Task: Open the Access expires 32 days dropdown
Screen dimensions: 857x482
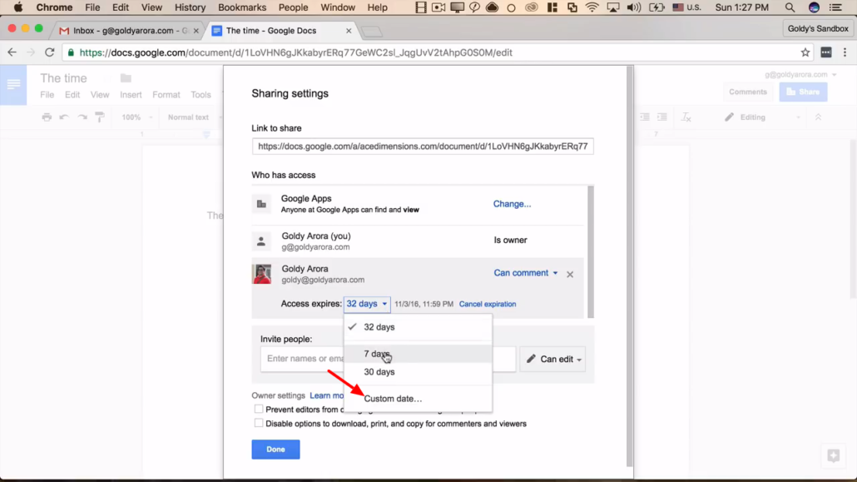Action: coord(367,304)
